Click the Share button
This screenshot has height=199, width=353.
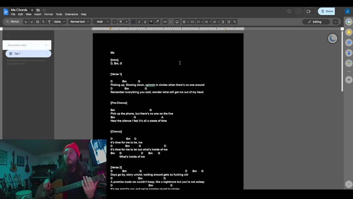pyautogui.click(x=327, y=11)
